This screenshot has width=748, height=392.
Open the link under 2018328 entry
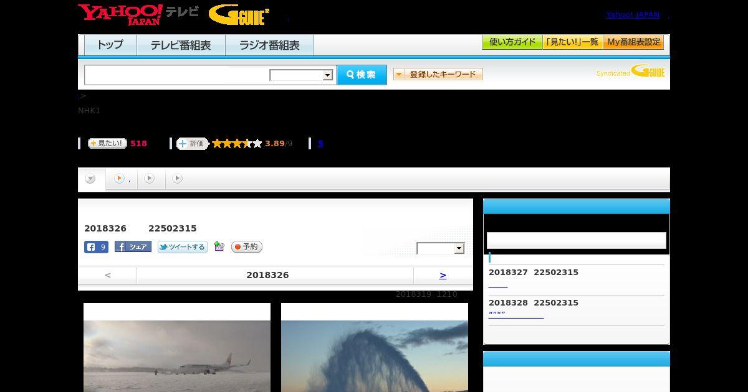coord(516,315)
